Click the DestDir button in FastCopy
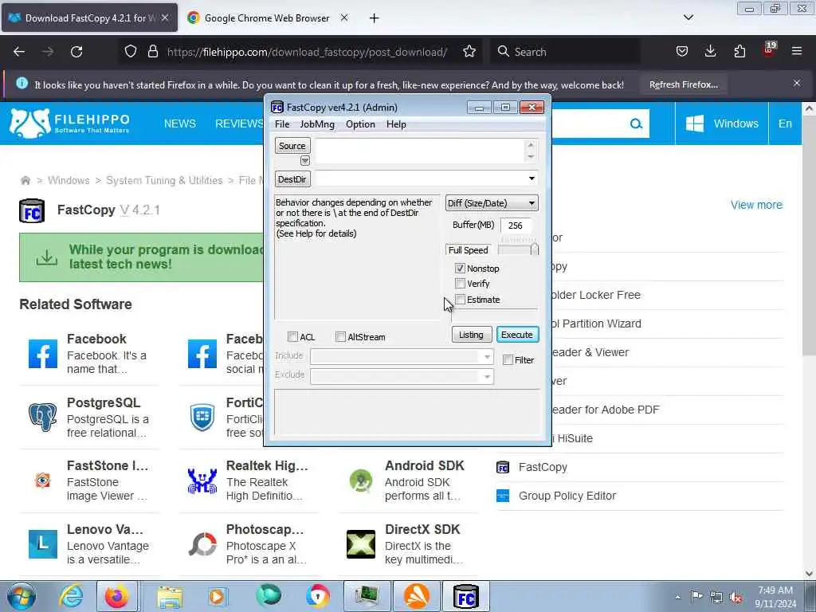Screen dimensions: 816x612 tap(292, 179)
